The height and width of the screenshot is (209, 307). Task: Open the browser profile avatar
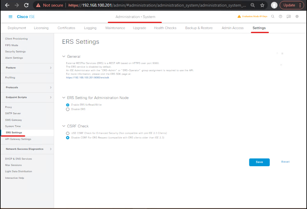tap(274, 5)
